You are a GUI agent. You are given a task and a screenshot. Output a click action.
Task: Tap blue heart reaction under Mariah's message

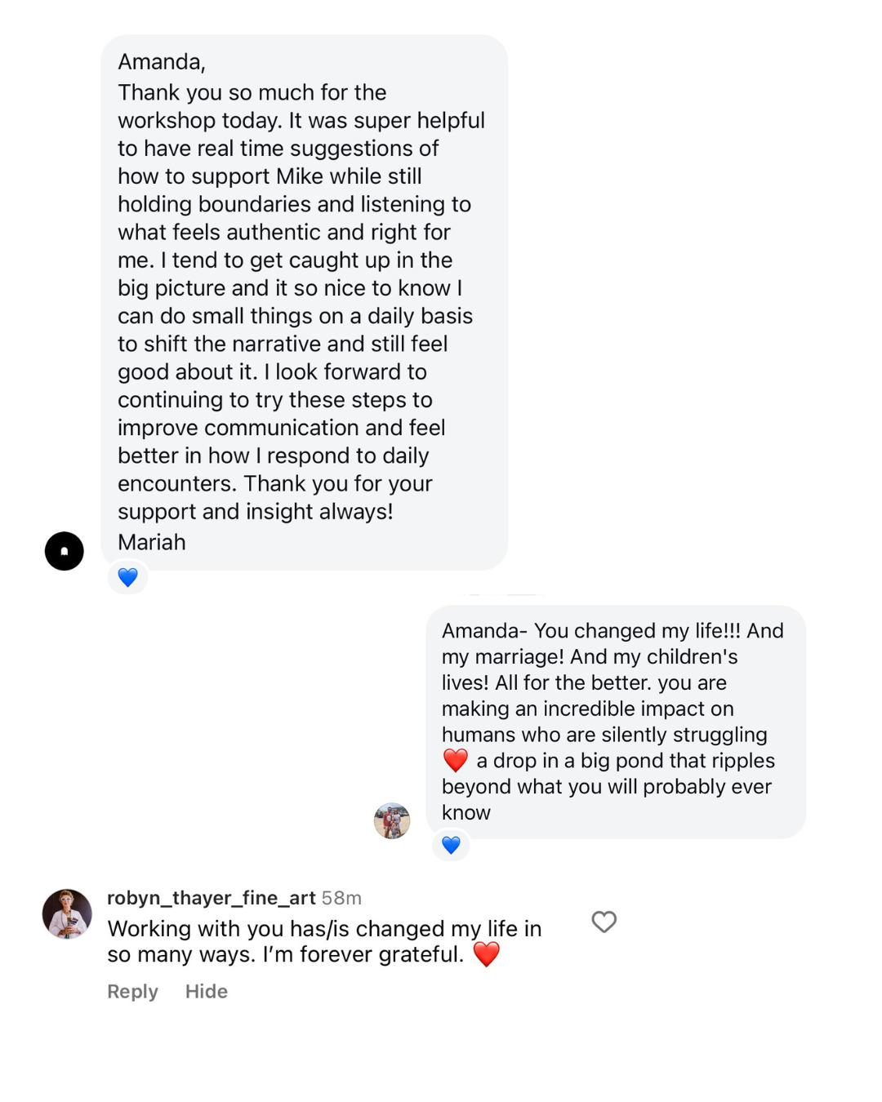coord(128,577)
